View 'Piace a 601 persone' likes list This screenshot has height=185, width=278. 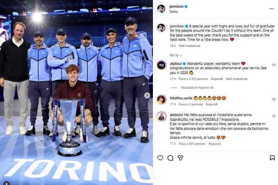(x=192, y=144)
